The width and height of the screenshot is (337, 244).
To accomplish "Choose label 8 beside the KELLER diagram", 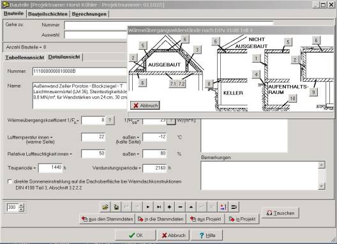I will point(209,84).
